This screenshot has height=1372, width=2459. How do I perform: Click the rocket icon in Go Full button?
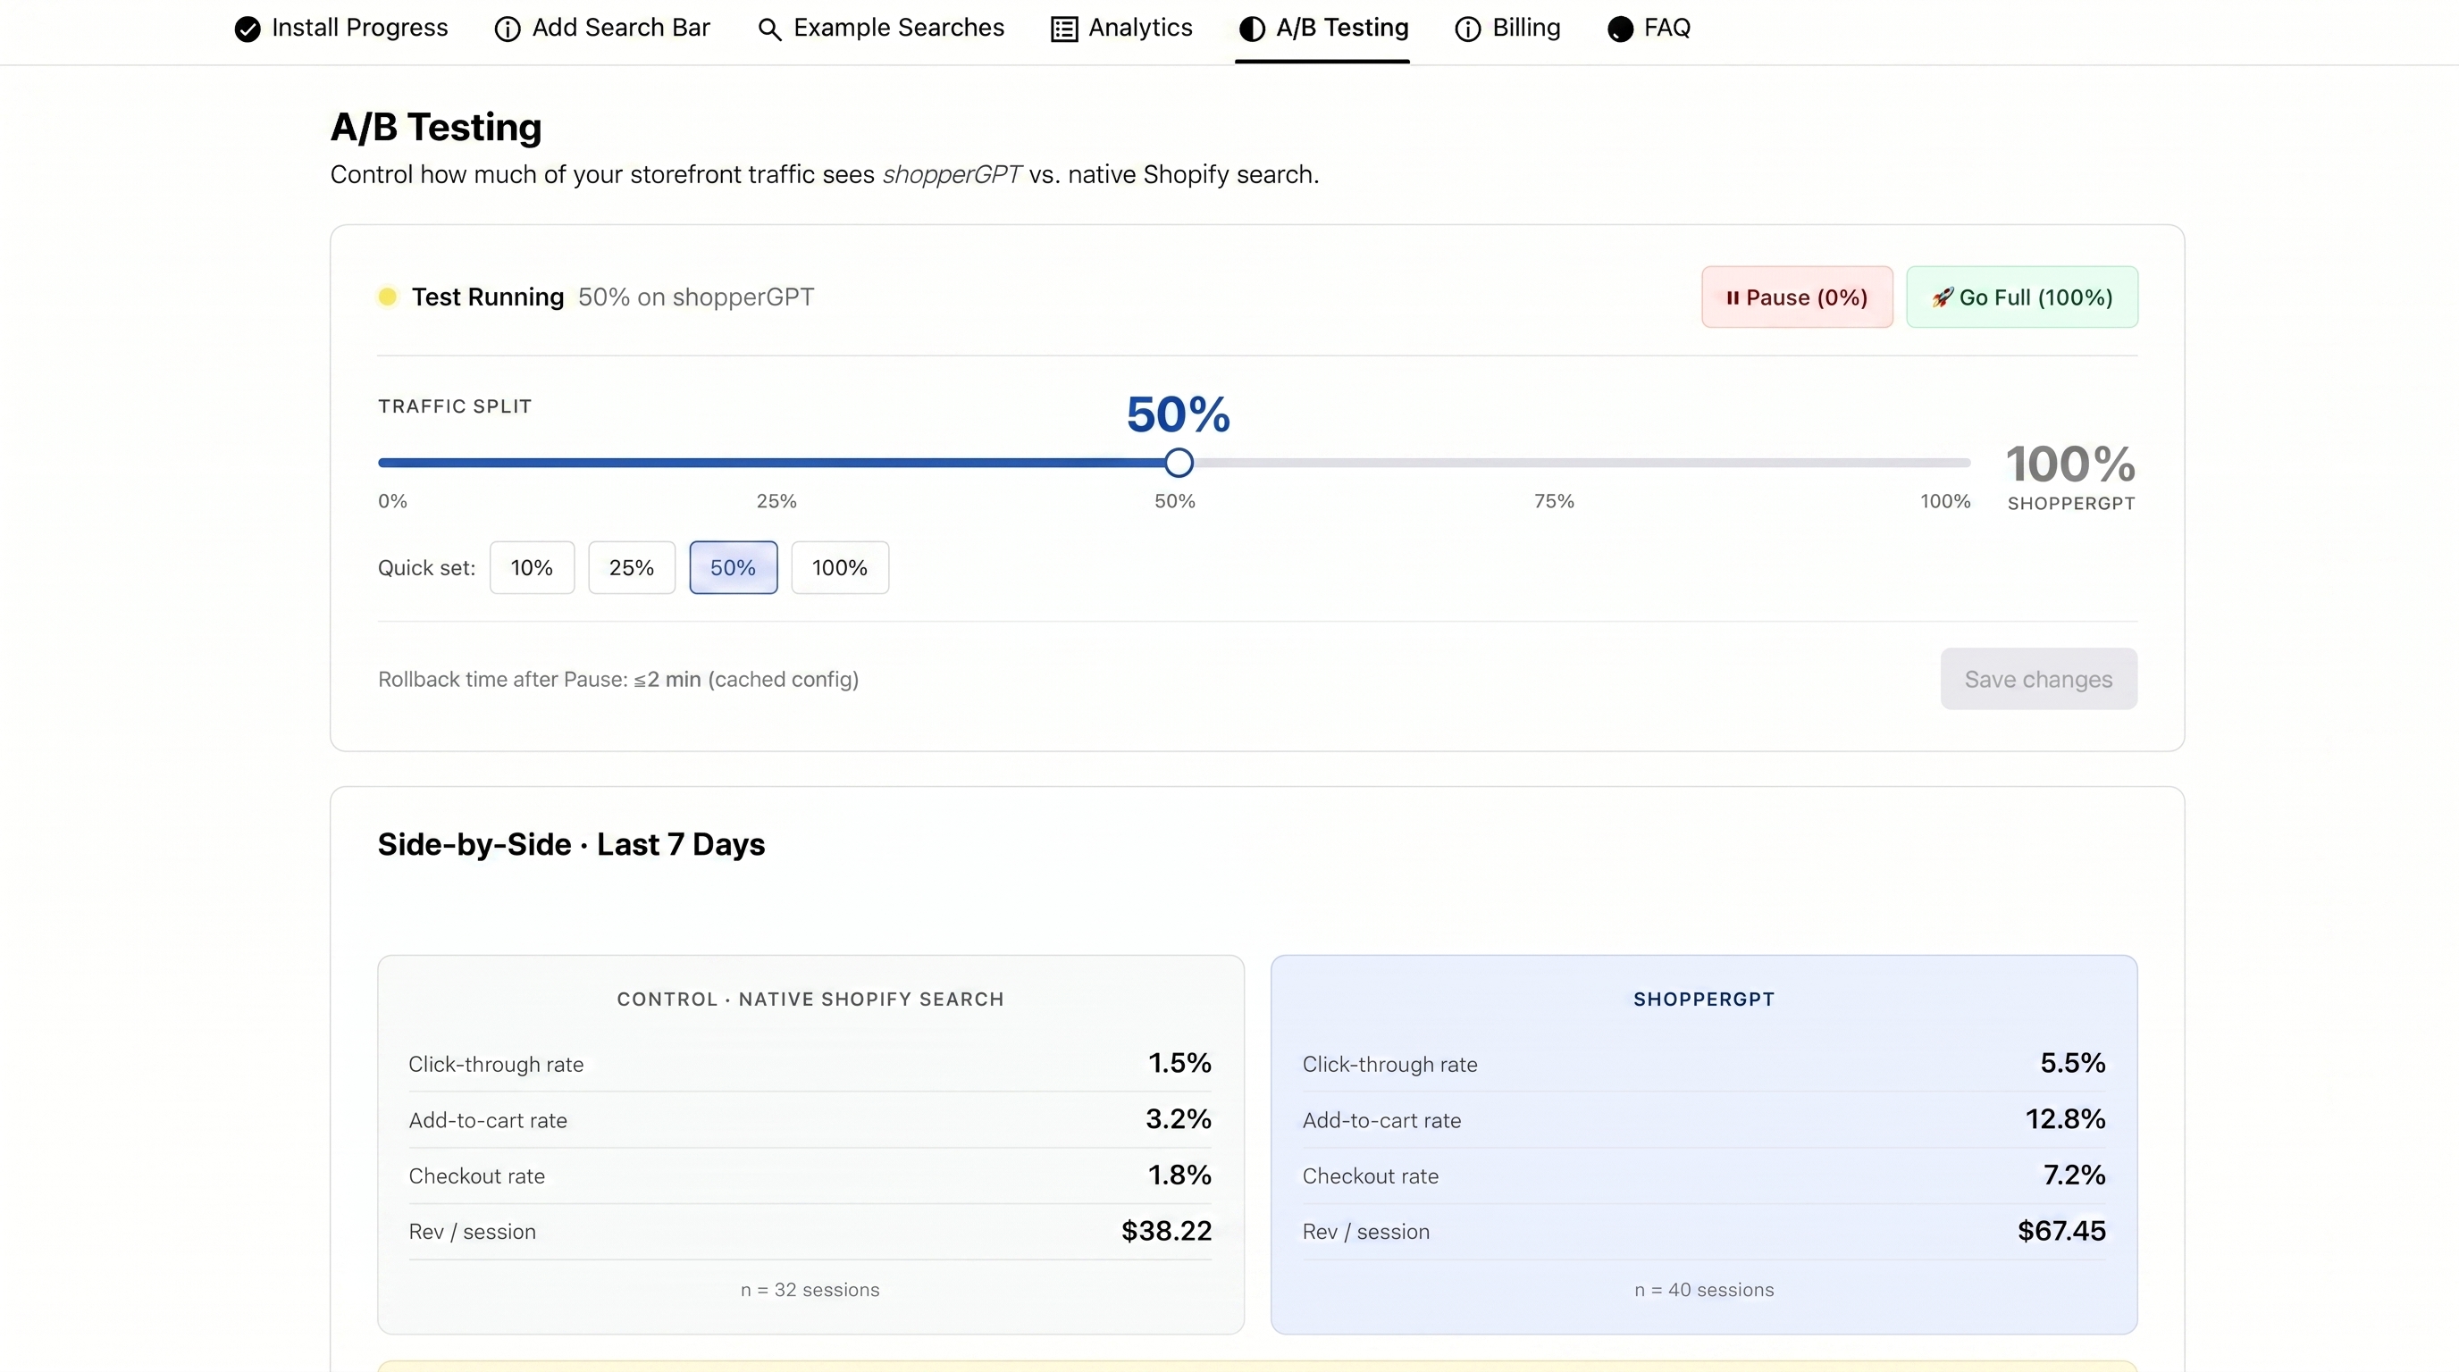click(x=1942, y=297)
